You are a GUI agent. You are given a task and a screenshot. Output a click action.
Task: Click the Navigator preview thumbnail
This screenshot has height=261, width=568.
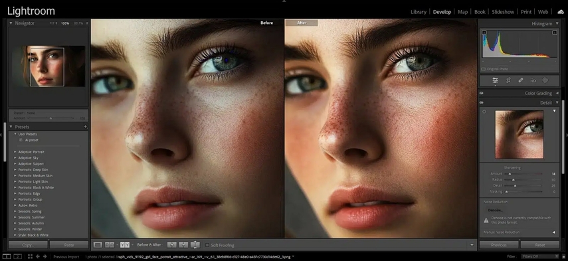pos(48,66)
